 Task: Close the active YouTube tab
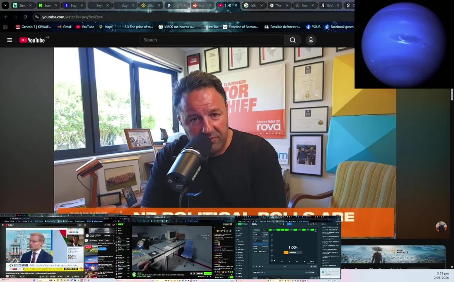(x=236, y=5)
